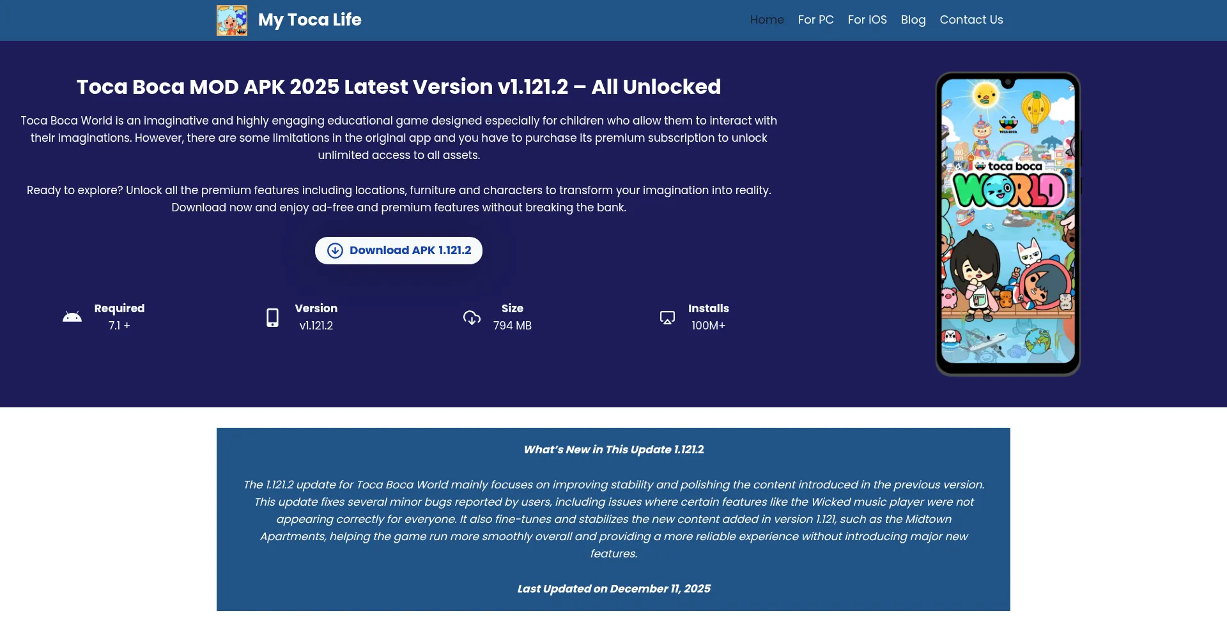
Task: Click the My Toca Life logo image
Action: click(232, 20)
